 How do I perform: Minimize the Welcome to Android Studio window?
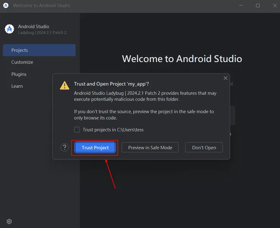(x=241, y=5)
